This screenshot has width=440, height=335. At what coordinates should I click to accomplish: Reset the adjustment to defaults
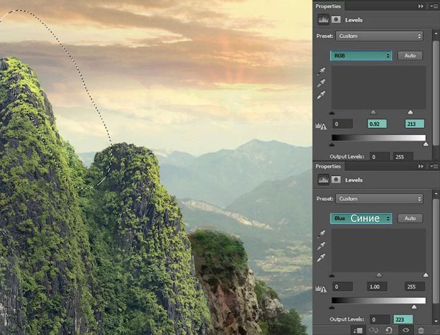tap(389, 330)
